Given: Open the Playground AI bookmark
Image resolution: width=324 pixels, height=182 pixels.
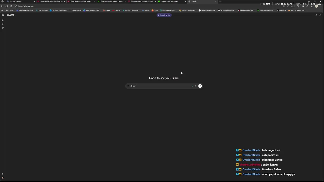Looking at the screenshot, I should click(75, 10).
